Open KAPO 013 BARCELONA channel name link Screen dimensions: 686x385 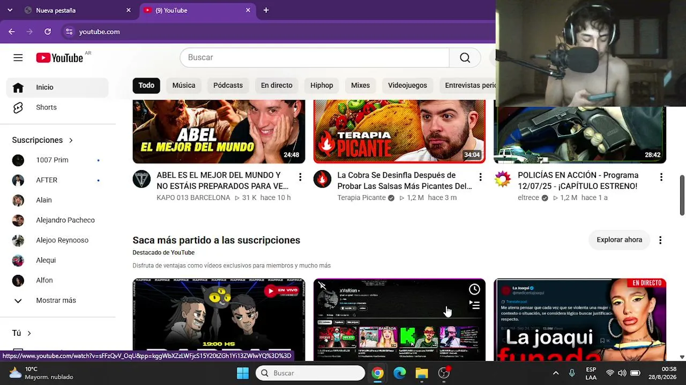(193, 198)
